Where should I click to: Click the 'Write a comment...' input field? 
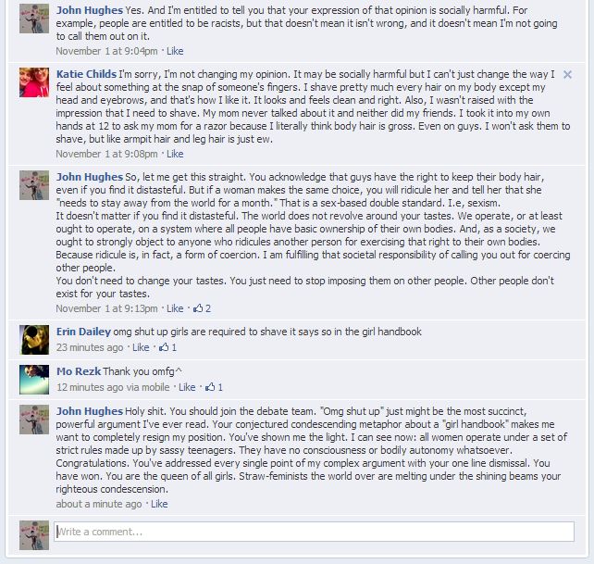point(314,532)
